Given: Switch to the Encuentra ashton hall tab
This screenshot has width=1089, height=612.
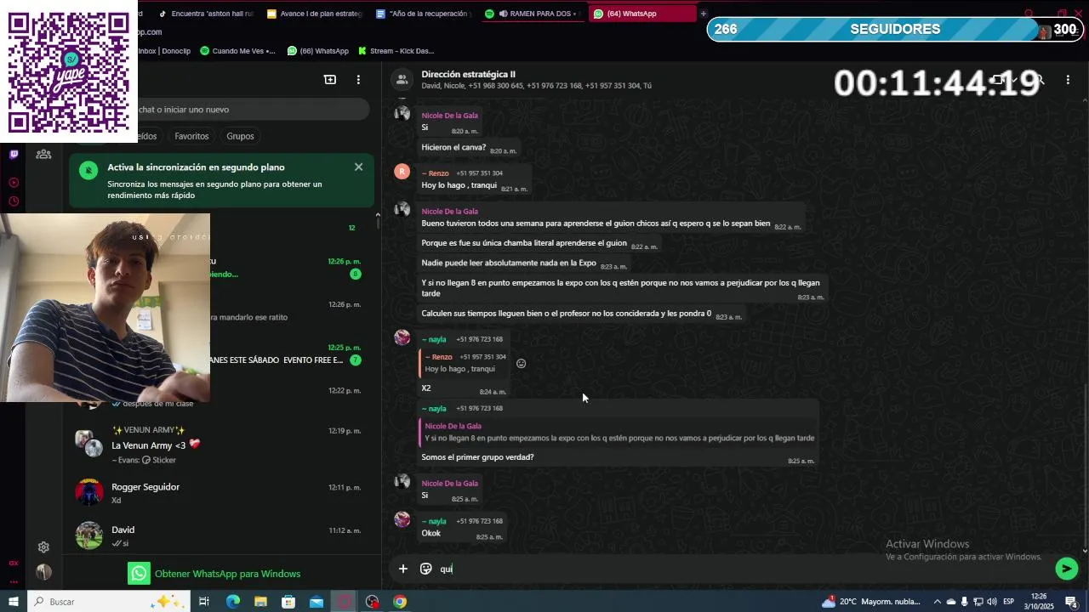Looking at the screenshot, I should point(207,14).
